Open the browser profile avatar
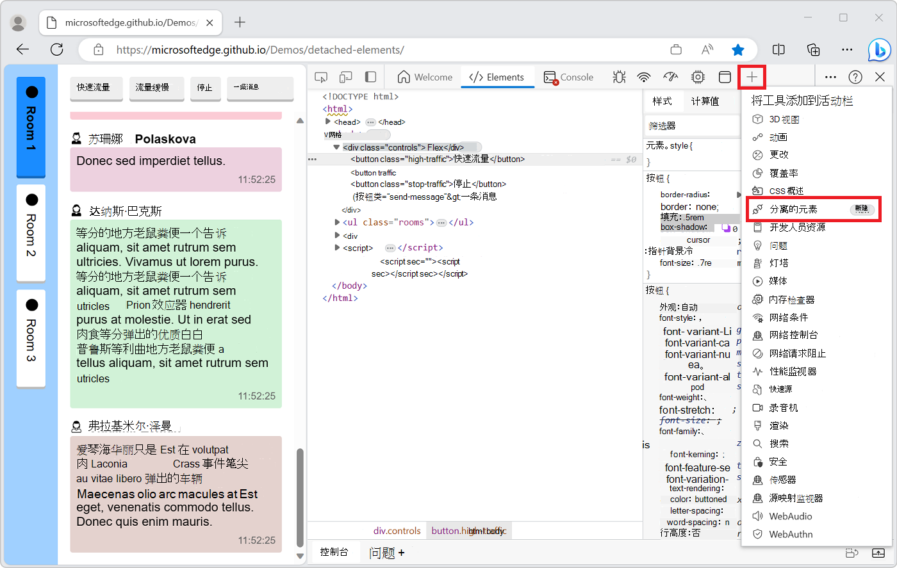The width and height of the screenshot is (897, 568). click(19, 23)
